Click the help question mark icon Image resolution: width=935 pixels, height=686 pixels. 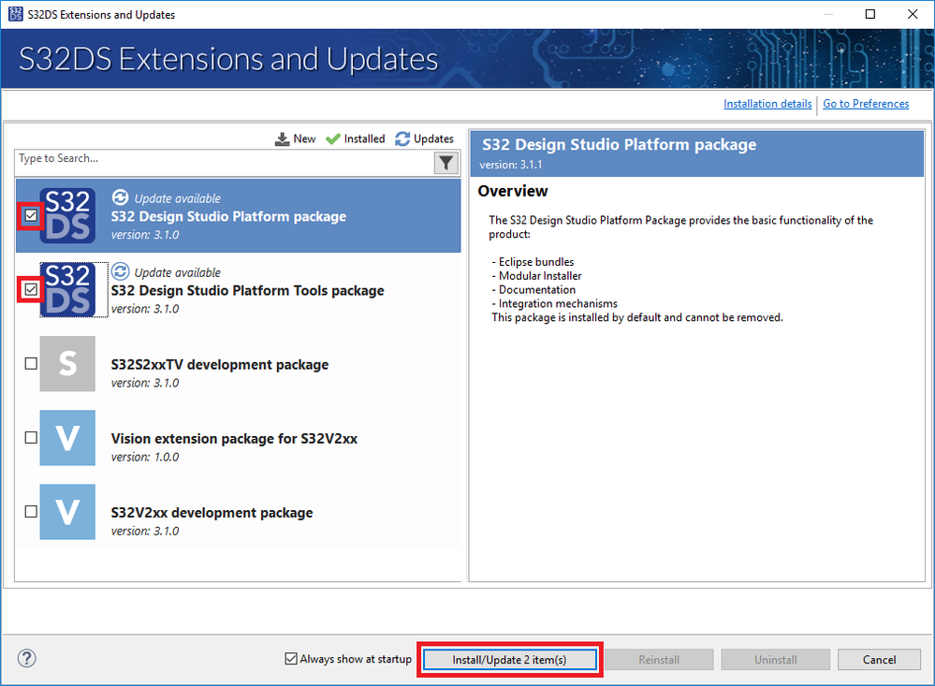pyautogui.click(x=27, y=659)
